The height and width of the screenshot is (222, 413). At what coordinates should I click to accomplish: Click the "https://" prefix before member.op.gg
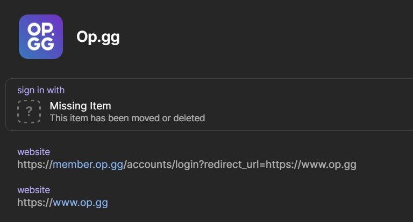[34, 164]
